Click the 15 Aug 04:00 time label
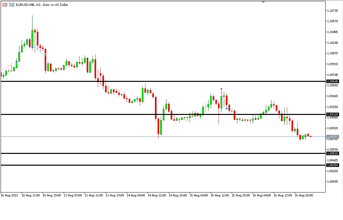This screenshot has height=220, width=343. [x=199, y=195]
